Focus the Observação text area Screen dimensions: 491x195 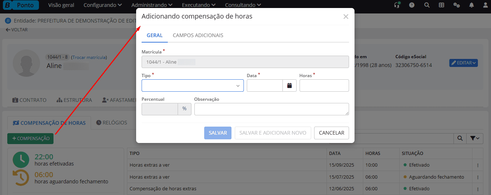pos(272,109)
